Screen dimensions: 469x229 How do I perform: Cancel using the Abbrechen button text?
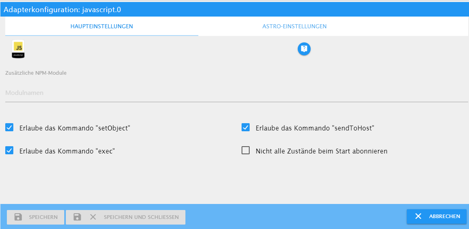point(444,216)
